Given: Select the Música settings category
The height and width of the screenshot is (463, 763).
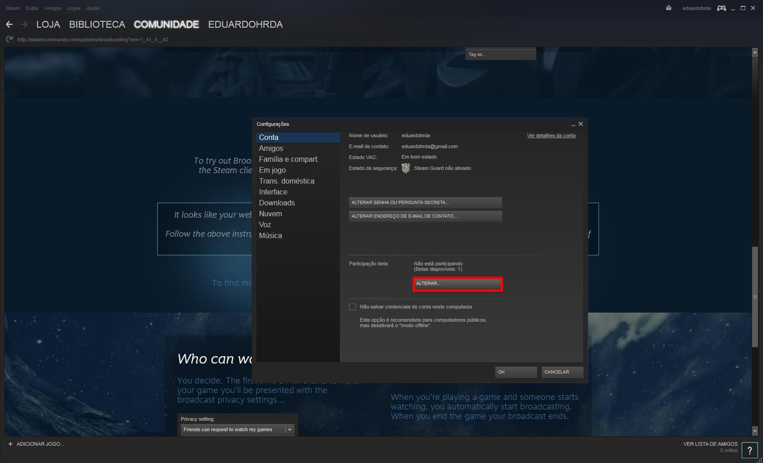Looking at the screenshot, I should tap(298, 235).
